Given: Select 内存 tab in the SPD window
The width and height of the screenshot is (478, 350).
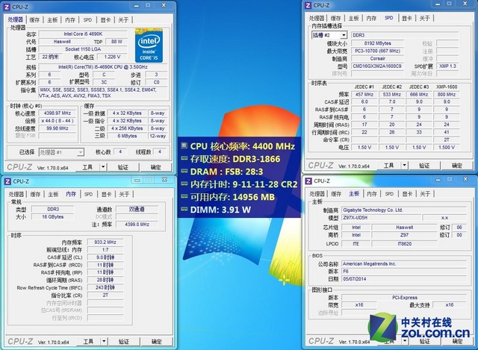Looking at the screenshot, I should pos(371,18).
